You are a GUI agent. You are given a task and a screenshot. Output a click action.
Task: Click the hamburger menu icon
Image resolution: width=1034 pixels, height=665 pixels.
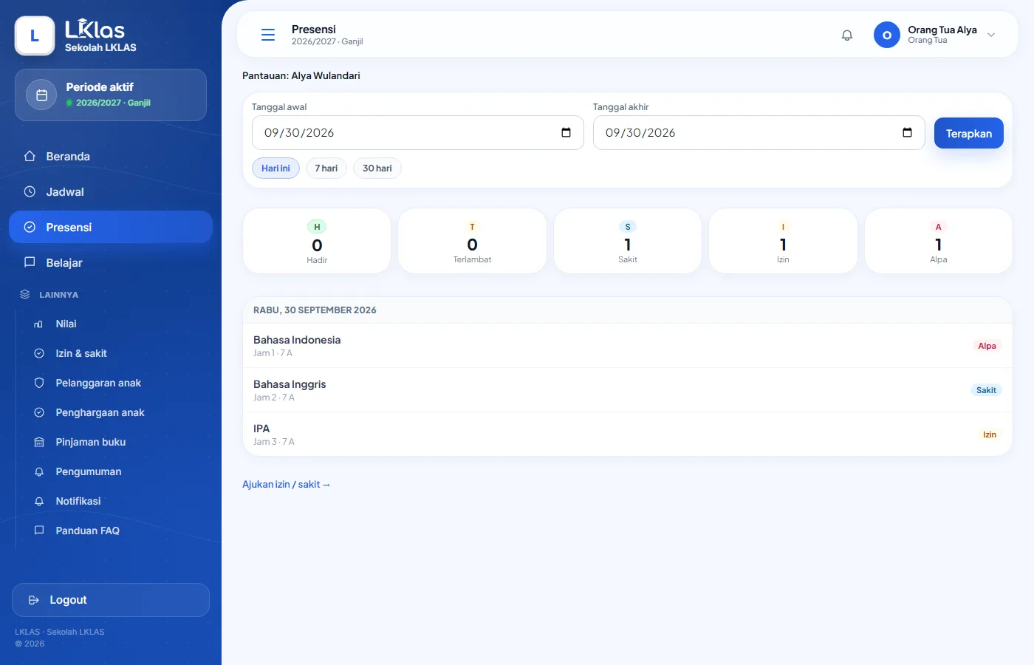(x=268, y=35)
